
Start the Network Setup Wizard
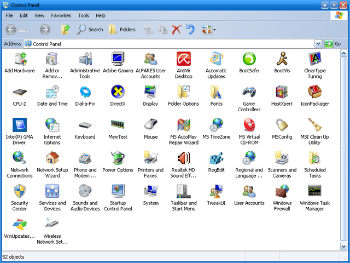52,164
